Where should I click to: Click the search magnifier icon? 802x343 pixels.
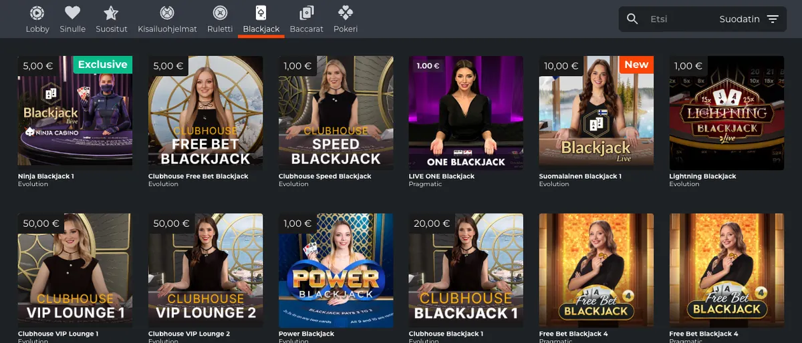pyautogui.click(x=632, y=19)
